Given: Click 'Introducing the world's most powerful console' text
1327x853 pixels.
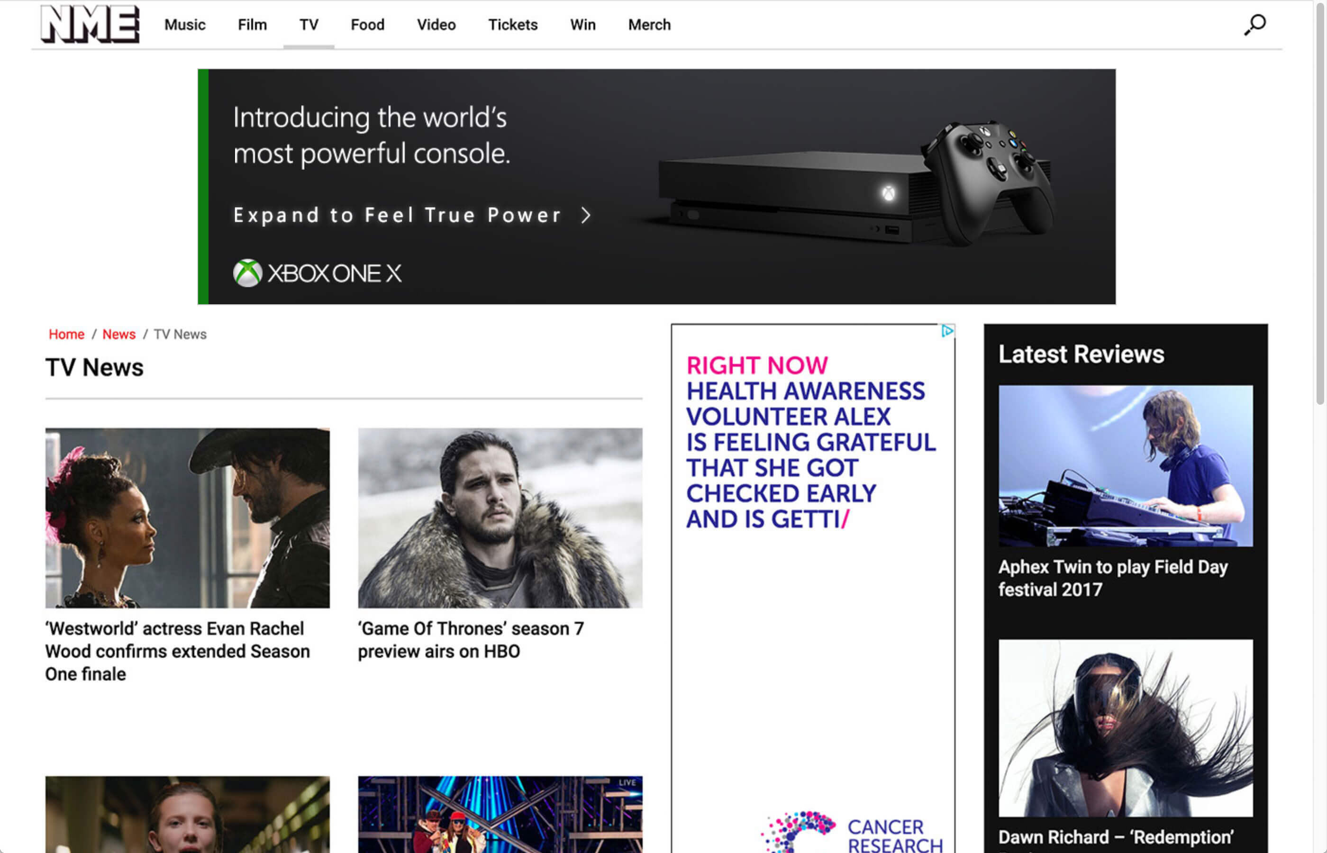Looking at the screenshot, I should click(371, 136).
